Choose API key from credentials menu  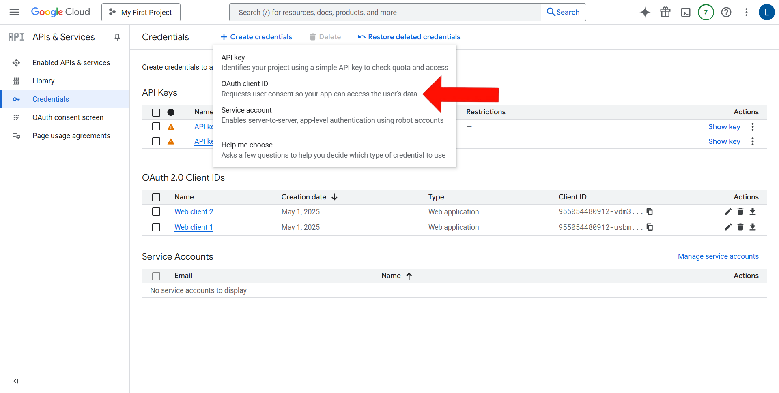(x=335, y=62)
